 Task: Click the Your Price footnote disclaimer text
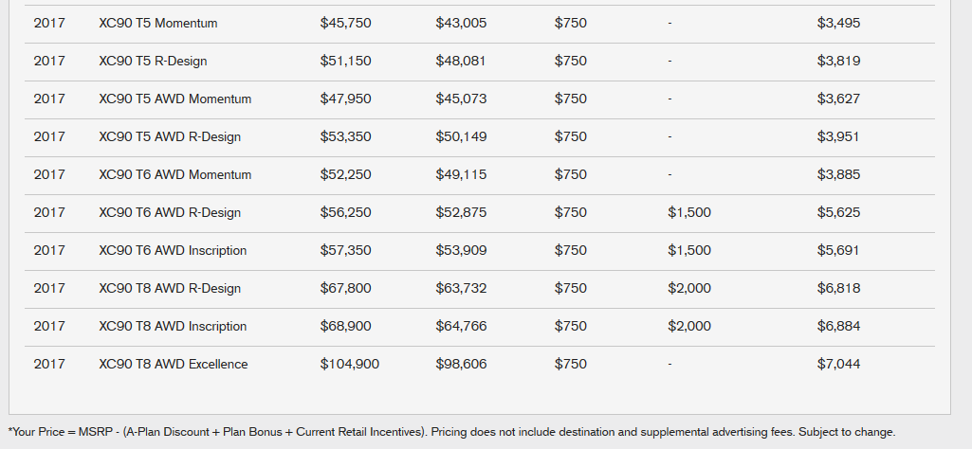click(x=452, y=432)
